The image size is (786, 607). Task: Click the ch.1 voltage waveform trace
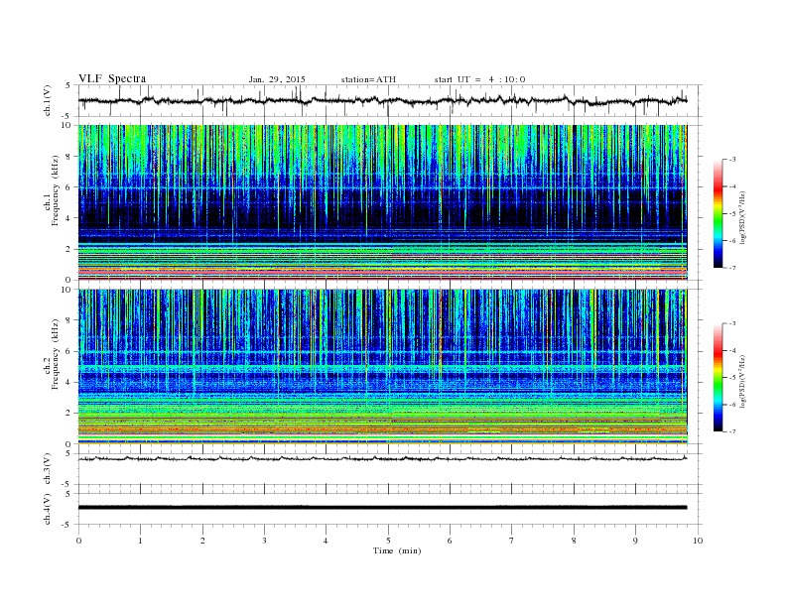click(x=382, y=100)
